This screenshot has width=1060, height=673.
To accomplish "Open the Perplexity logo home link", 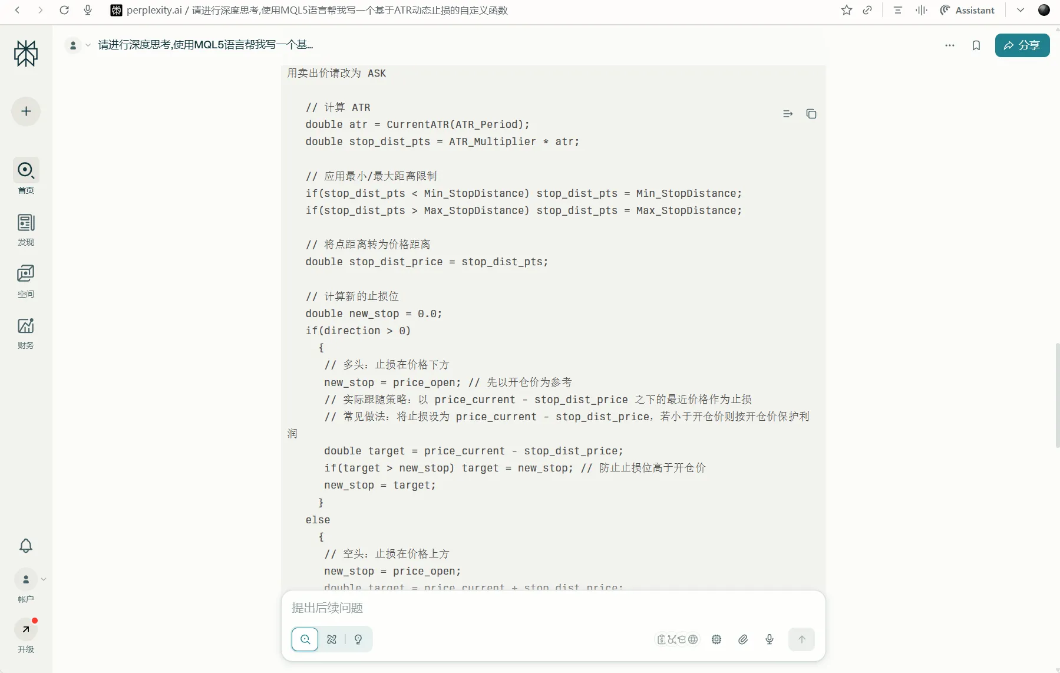I will tap(26, 54).
